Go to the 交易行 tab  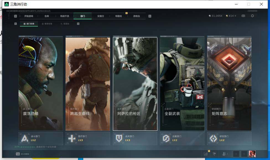coord(100,16)
